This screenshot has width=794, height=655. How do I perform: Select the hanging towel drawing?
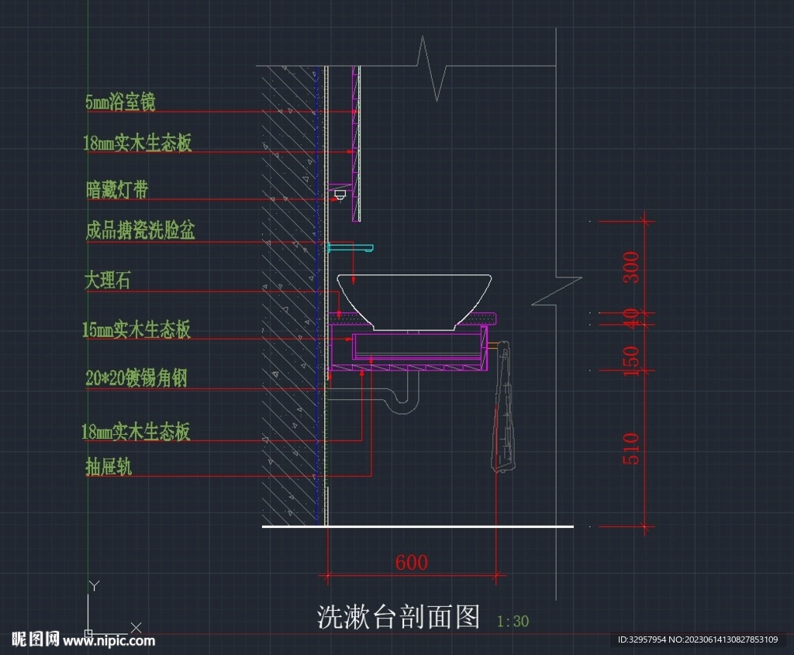503,406
